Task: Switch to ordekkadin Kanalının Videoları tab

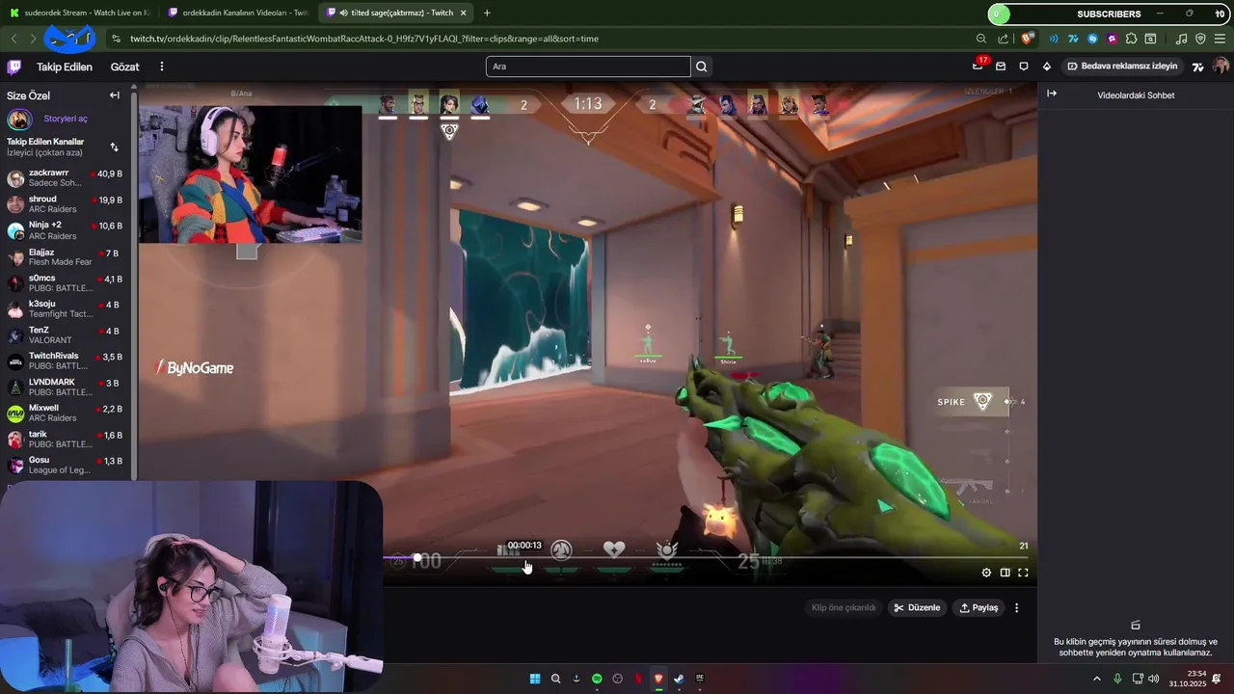Action: pos(236,13)
